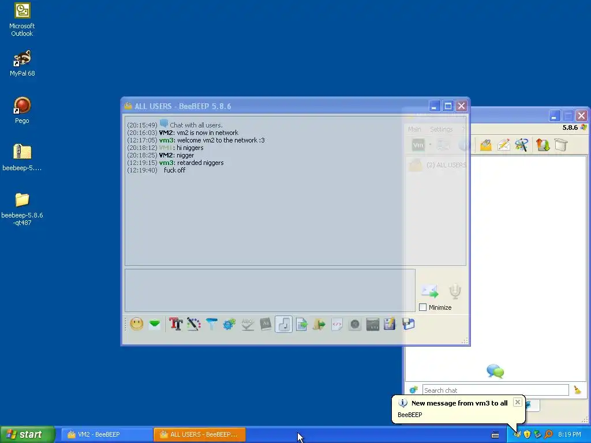Click the code snippet </> icon
591x443 pixels.
point(337,324)
